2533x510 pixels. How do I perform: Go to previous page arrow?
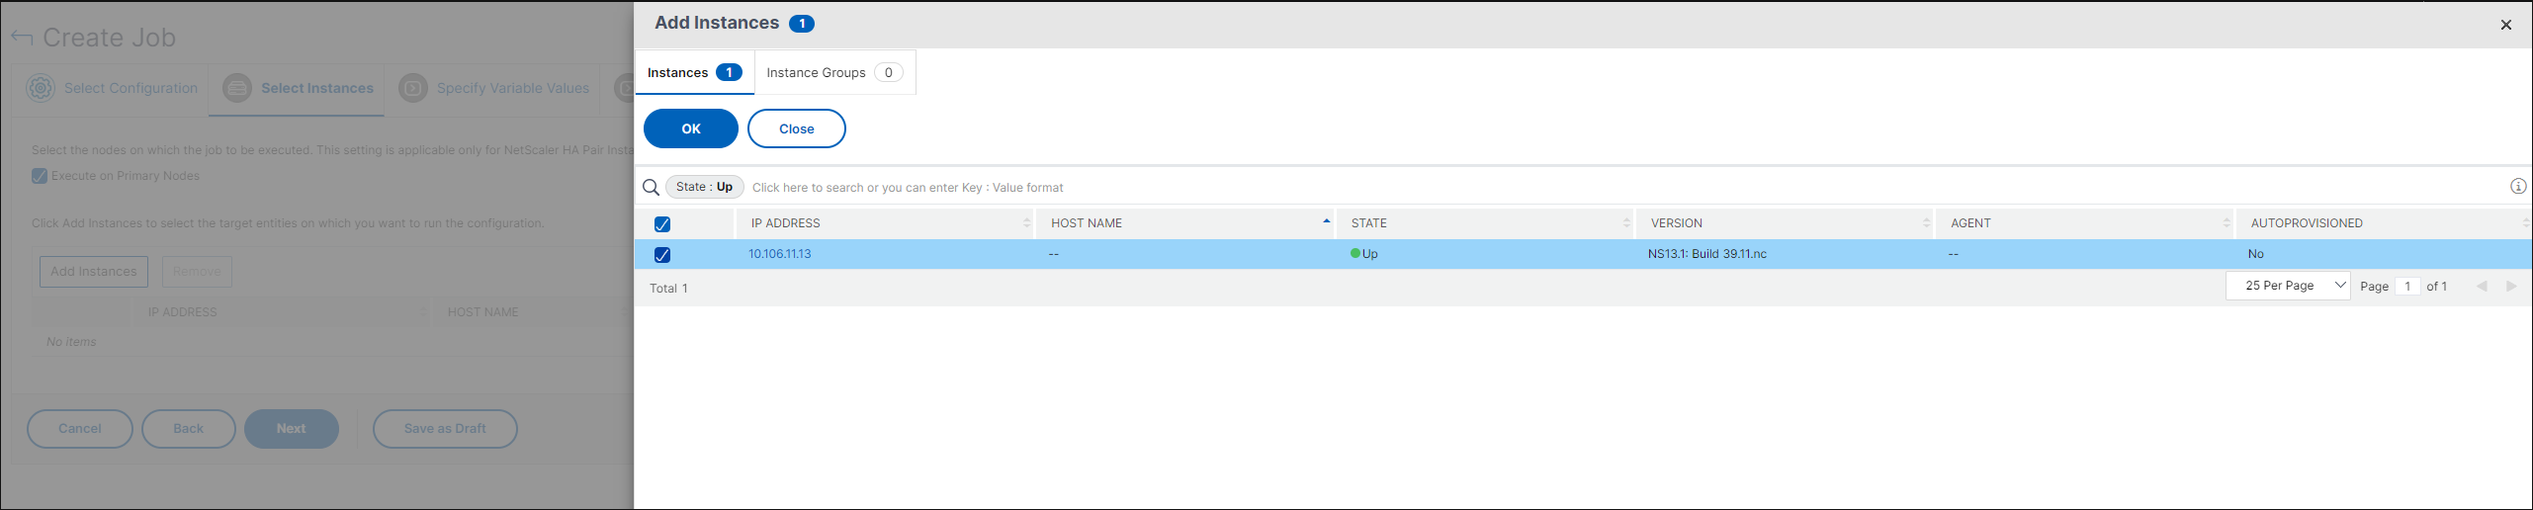tap(2482, 286)
